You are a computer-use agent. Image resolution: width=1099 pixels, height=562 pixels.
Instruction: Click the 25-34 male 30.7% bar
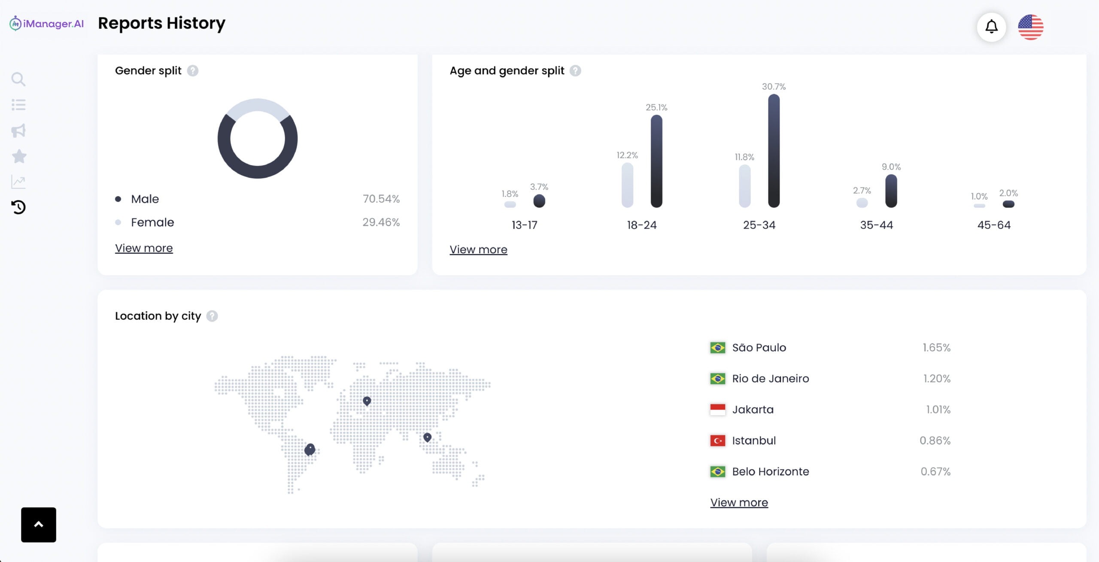coord(774,151)
